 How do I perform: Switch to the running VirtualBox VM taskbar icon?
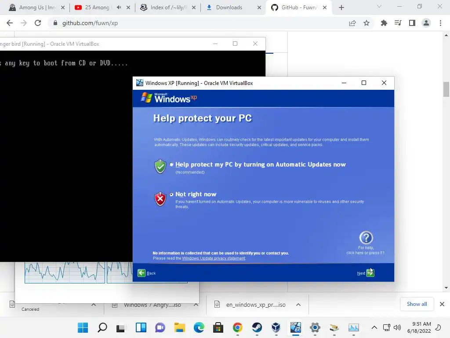[296, 327]
